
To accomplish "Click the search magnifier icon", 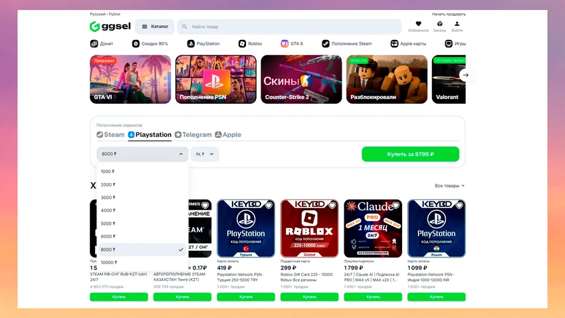I will (185, 27).
